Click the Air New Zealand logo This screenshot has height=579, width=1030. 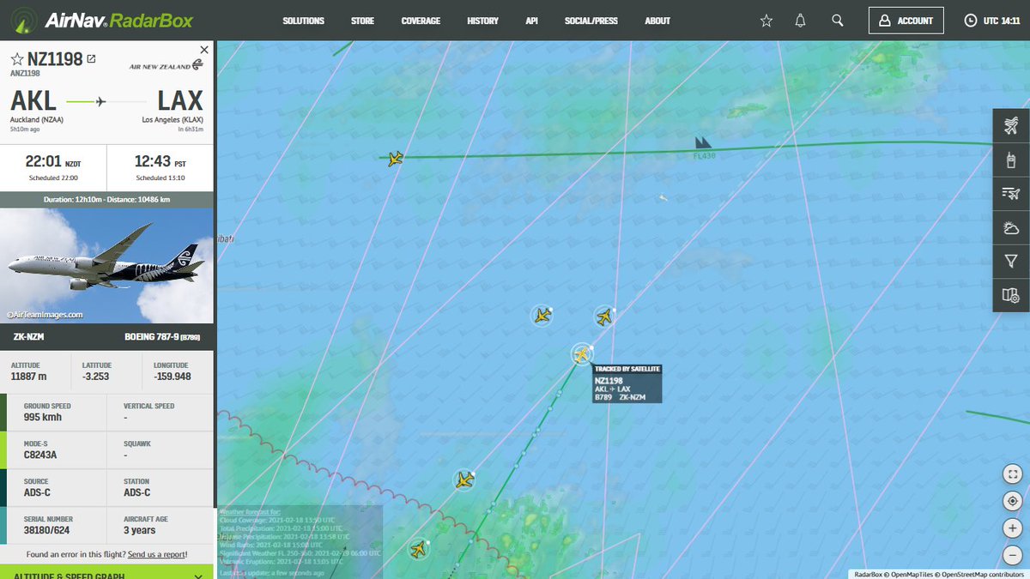[x=167, y=64]
